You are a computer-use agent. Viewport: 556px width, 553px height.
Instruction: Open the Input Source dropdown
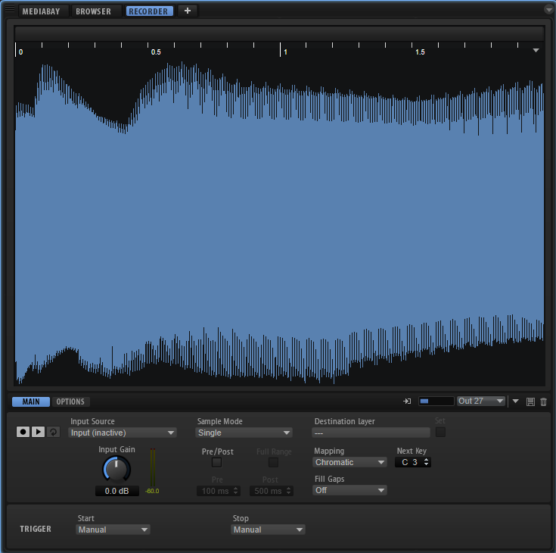point(123,433)
